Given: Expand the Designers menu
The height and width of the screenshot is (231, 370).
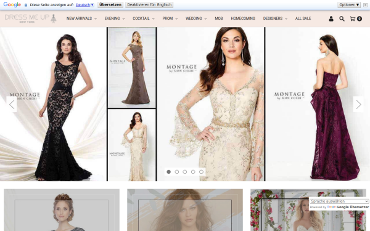Looking at the screenshot, I should (275, 18).
